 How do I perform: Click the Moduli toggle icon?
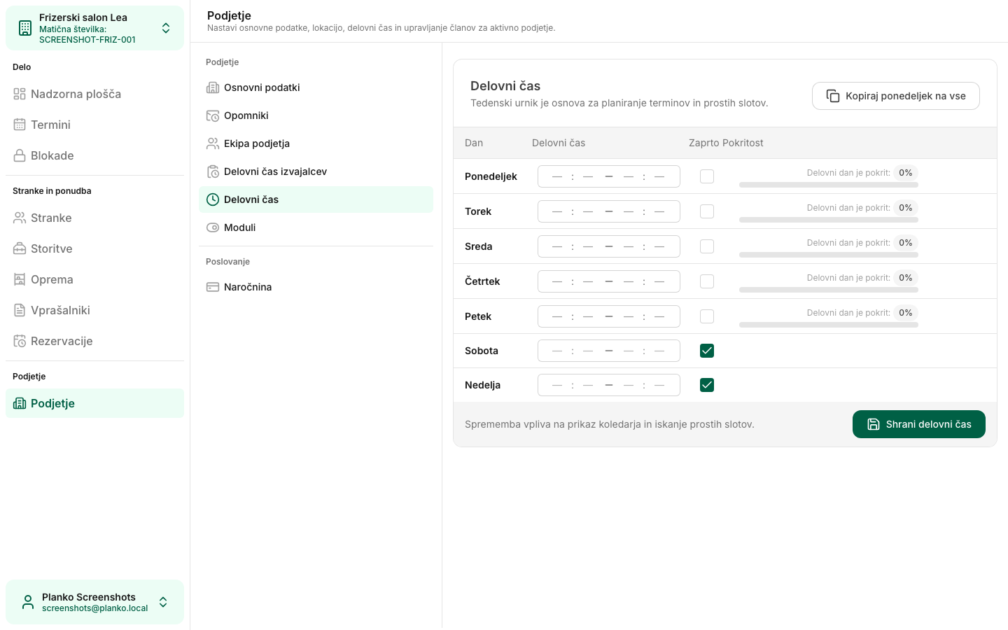pos(213,227)
